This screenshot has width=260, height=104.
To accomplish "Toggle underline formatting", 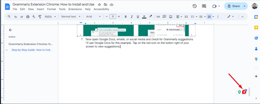I will (x=138, y=16).
